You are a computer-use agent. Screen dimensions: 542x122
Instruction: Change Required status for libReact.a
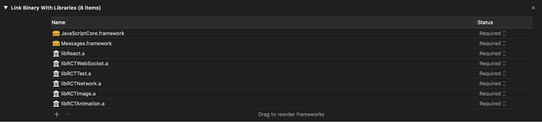pyautogui.click(x=493, y=54)
